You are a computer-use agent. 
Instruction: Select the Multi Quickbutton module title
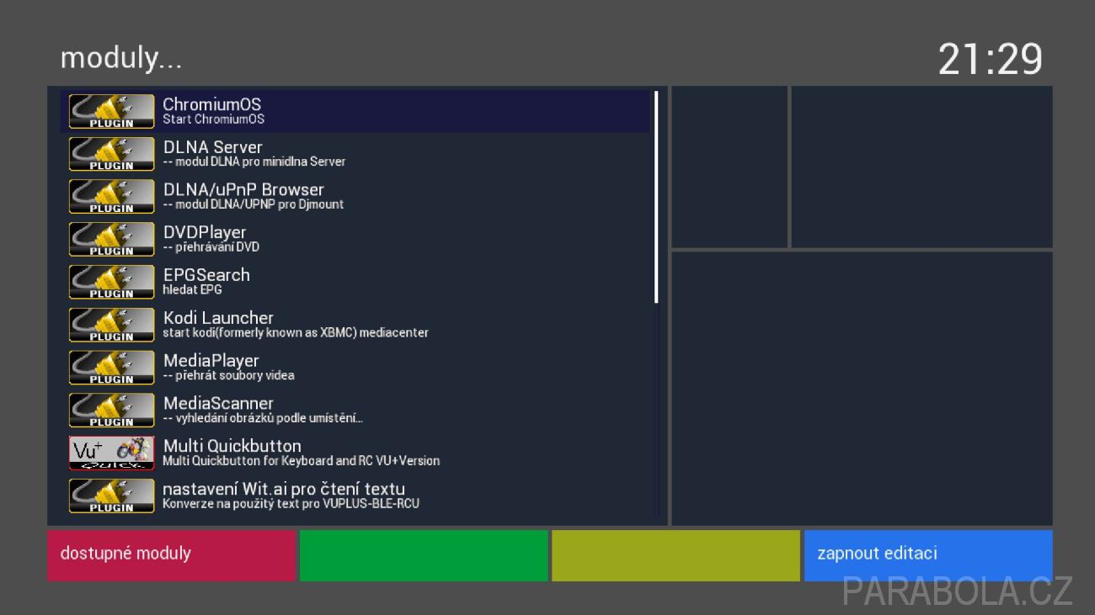(232, 446)
